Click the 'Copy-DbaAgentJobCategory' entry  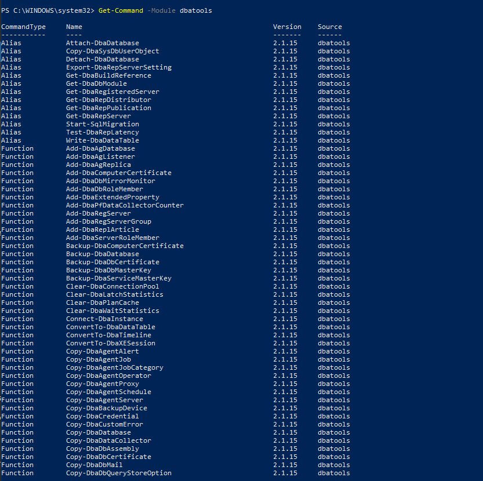pos(115,367)
